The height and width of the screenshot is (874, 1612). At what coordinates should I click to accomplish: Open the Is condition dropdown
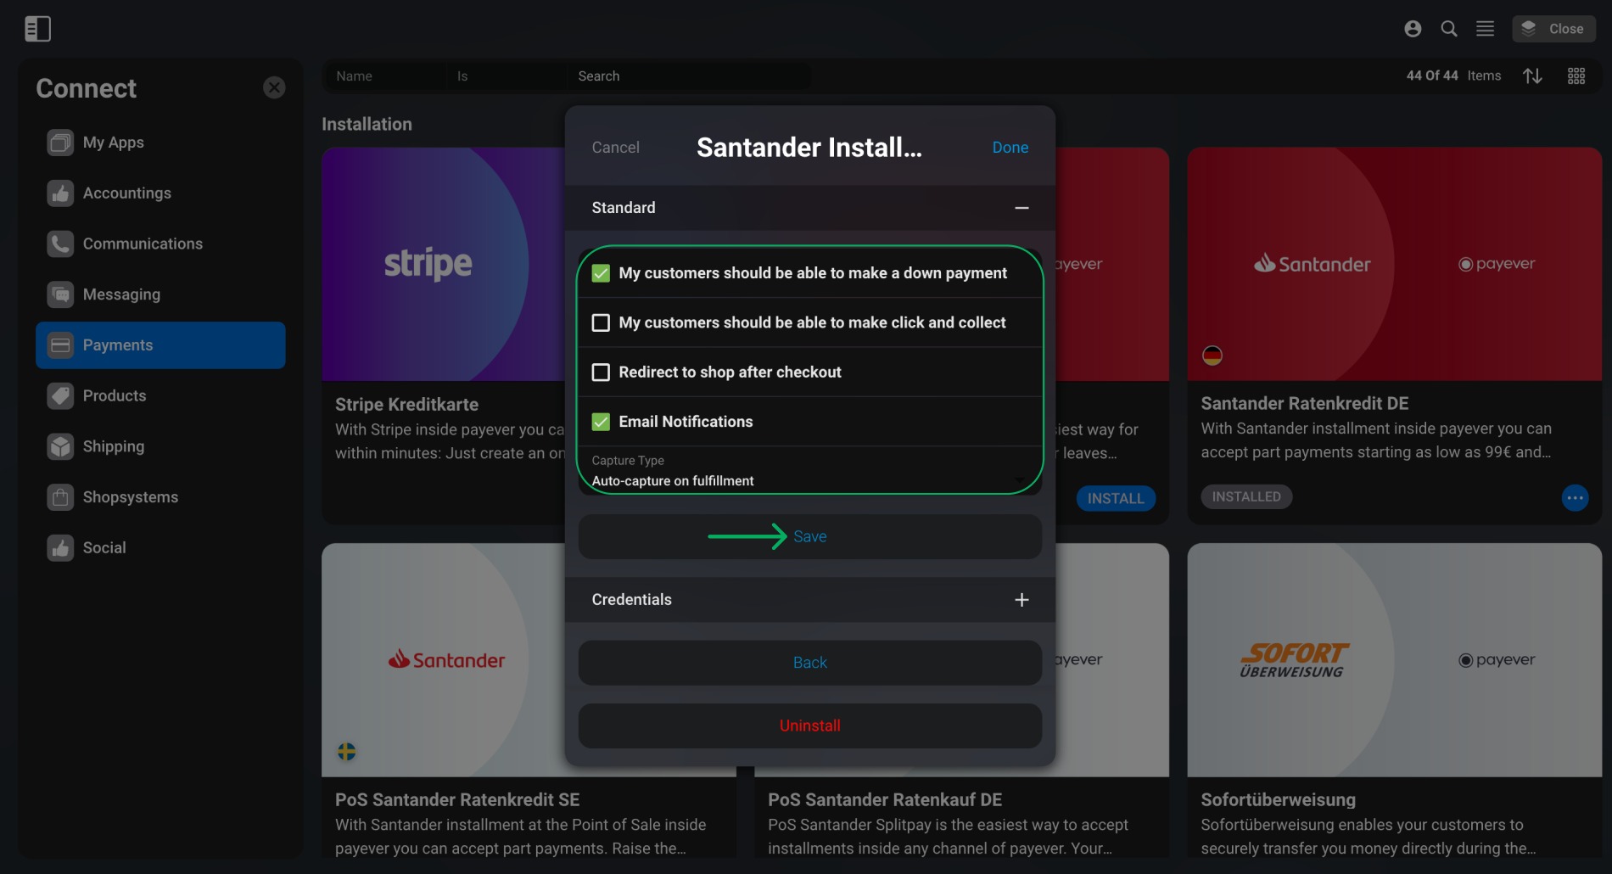507,76
